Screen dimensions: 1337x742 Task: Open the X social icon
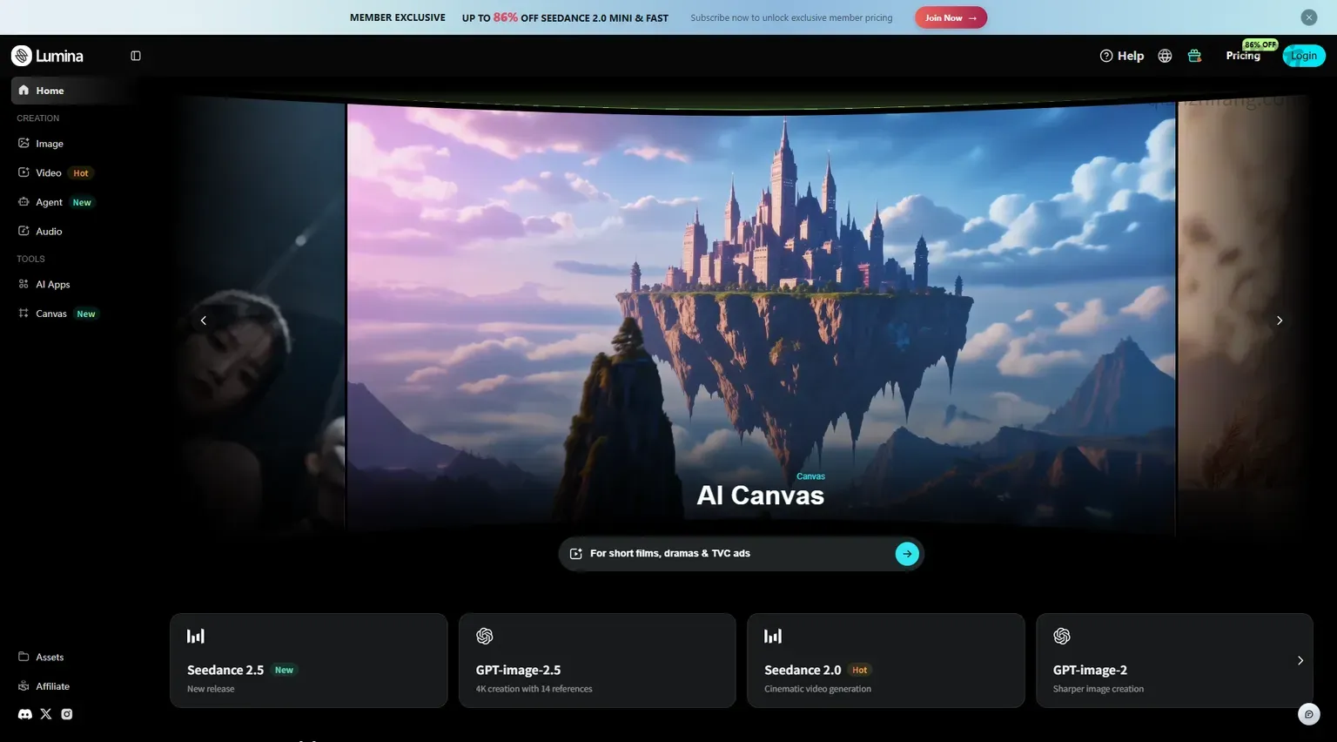(x=46, y=714)
